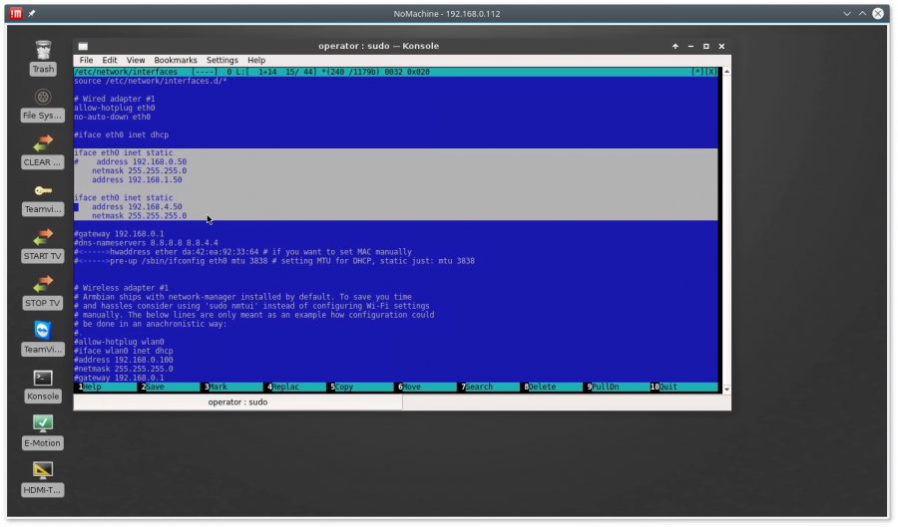This screenshot has width=898, height=527.
Task: Toggle keep-above arrow in Konsole title bar
Action: click(x=675, y=46)
